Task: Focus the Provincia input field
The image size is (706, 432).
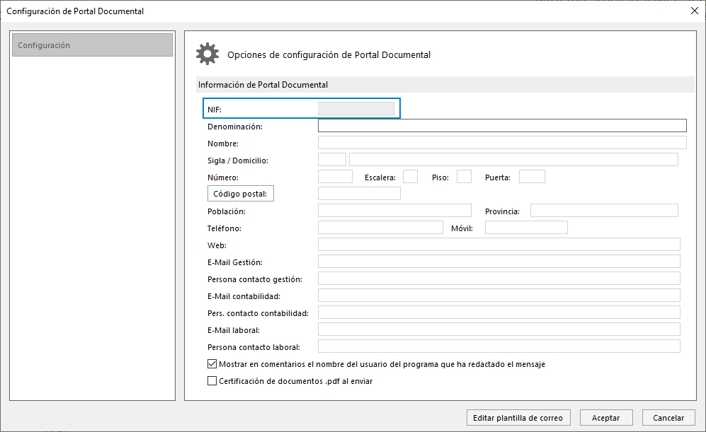Action: pos(604,211)
